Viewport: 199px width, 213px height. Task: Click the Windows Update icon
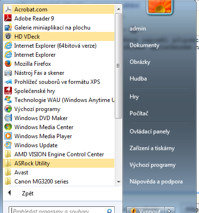click(8, 145)
